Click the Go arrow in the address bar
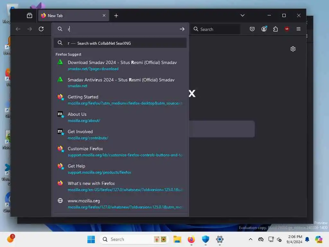 [182, 29]
